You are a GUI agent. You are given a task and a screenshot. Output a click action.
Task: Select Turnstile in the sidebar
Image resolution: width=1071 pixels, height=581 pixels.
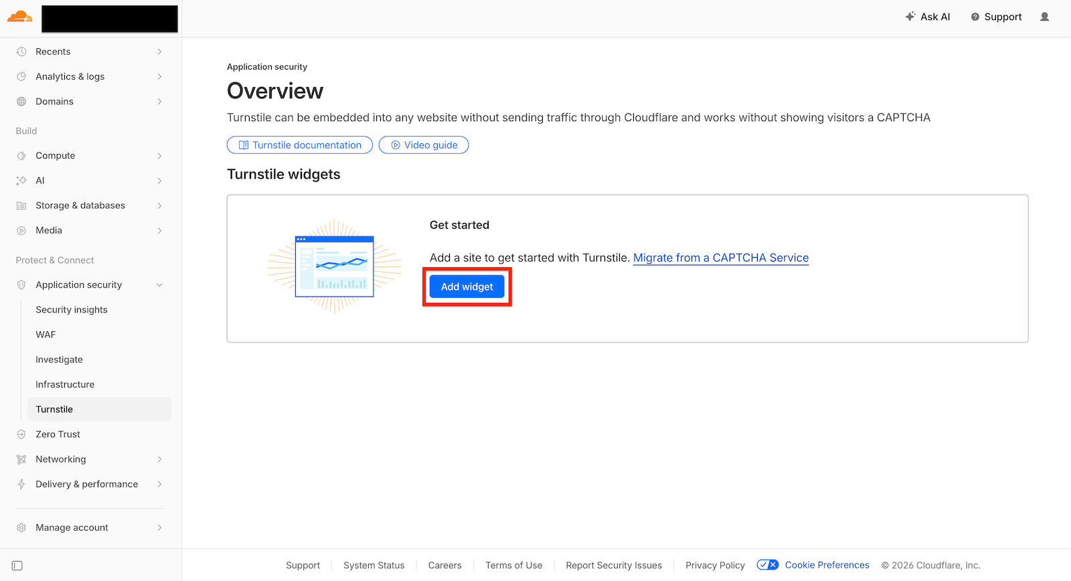54,410
